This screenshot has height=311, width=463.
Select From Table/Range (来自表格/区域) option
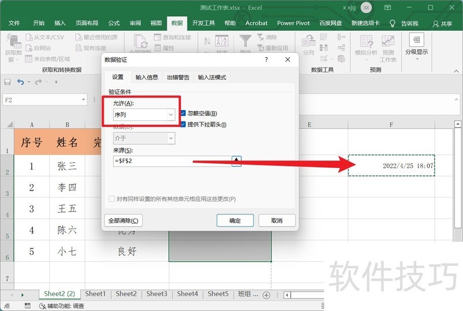pos(47,58)
